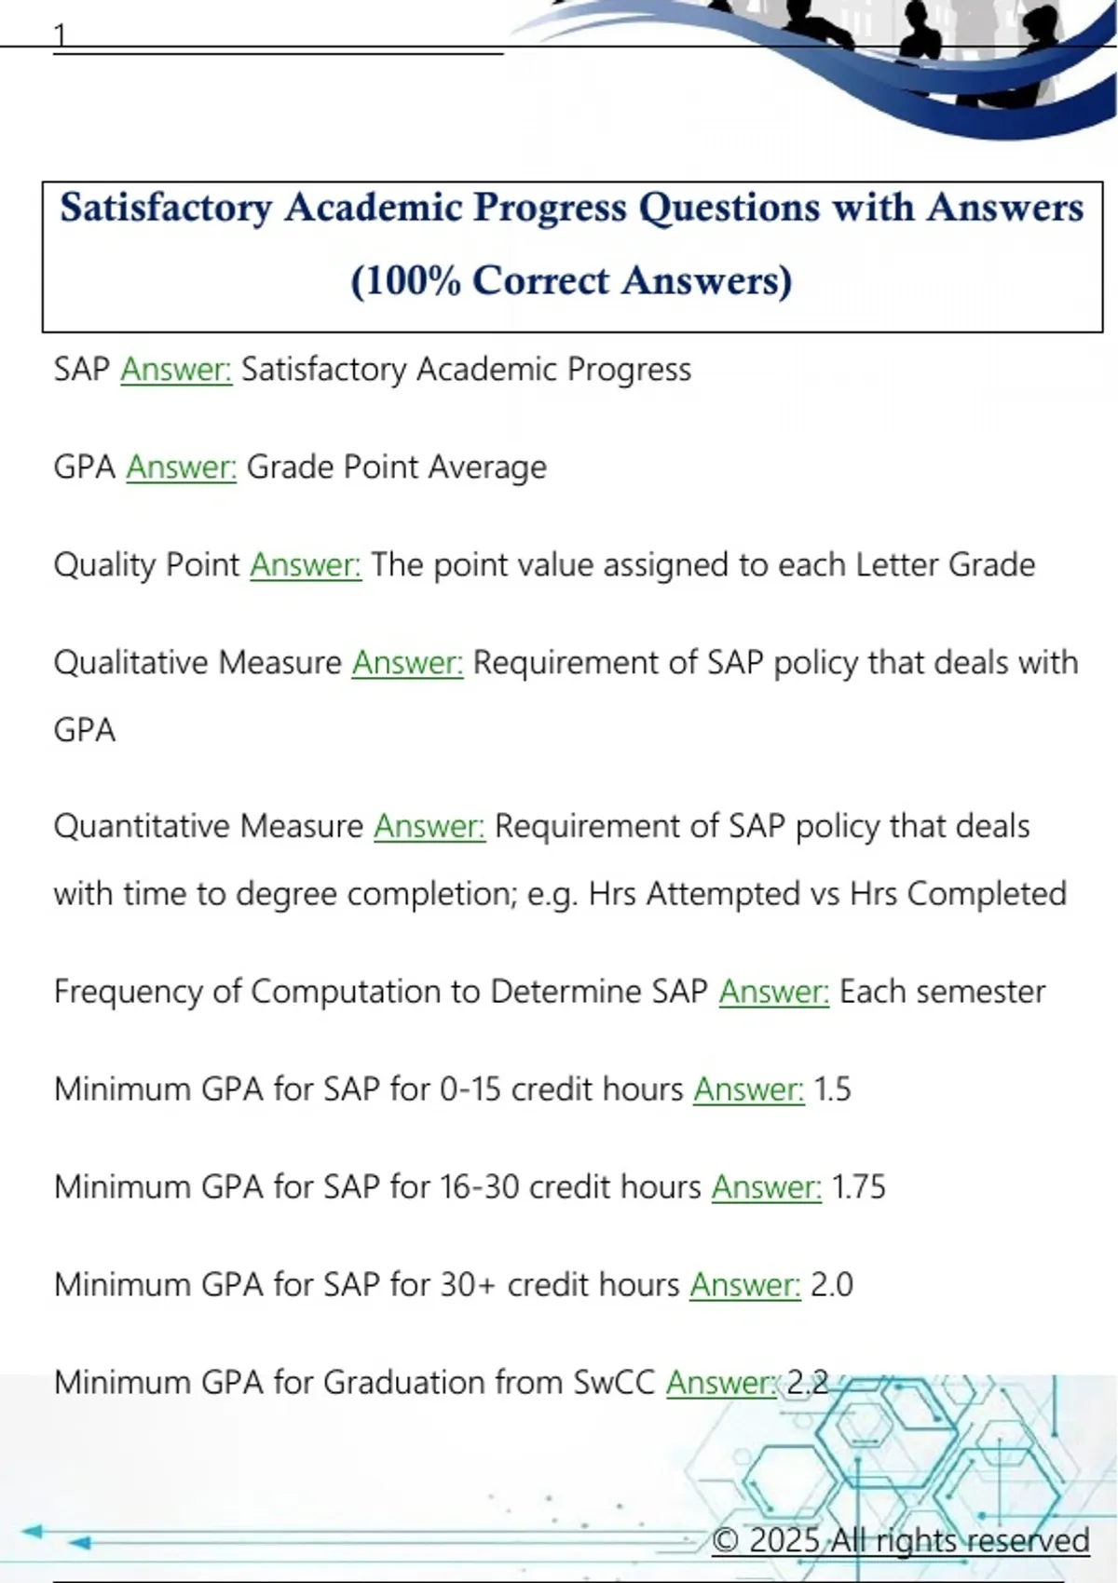Click the '(100% Correct Answers)' subtitle line

click(571, 280)
